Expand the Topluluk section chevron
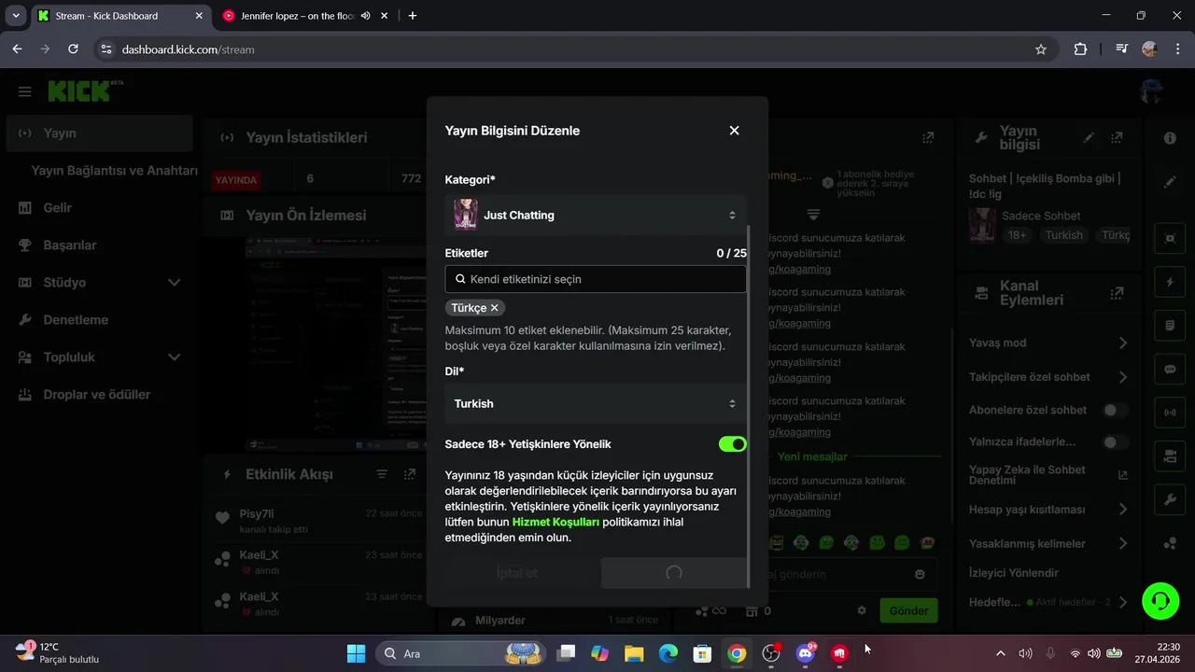 (x=174, y=357)
